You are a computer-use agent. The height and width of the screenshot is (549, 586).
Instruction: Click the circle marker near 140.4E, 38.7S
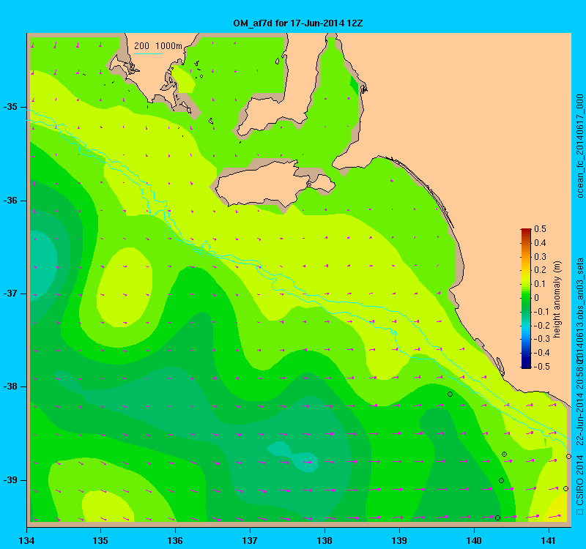click(x=504, y=454)
